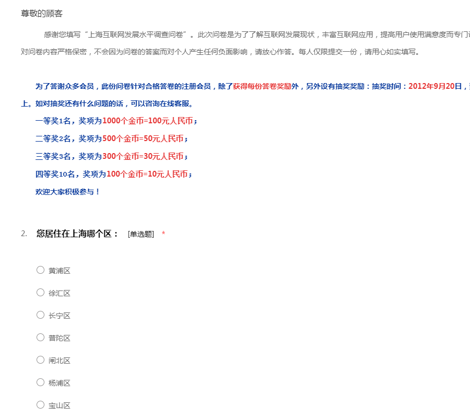470x418 pixels.
Task: Click the question number 2
Action: pos(24,234)
